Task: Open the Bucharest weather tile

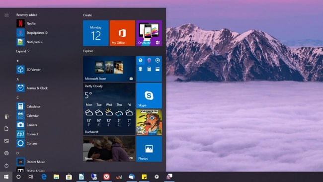Action: pyautogui.click(x=109, y=109)
